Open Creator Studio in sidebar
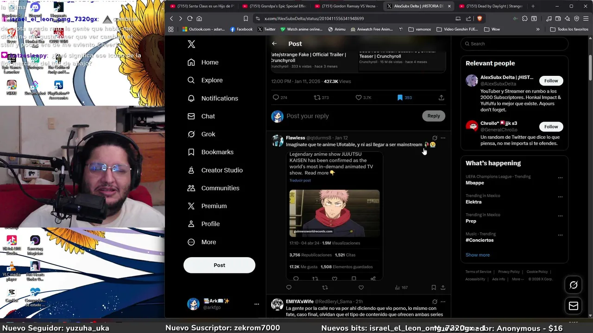The height and width of the screenshot is (333, 593). [x=215, y=170]
